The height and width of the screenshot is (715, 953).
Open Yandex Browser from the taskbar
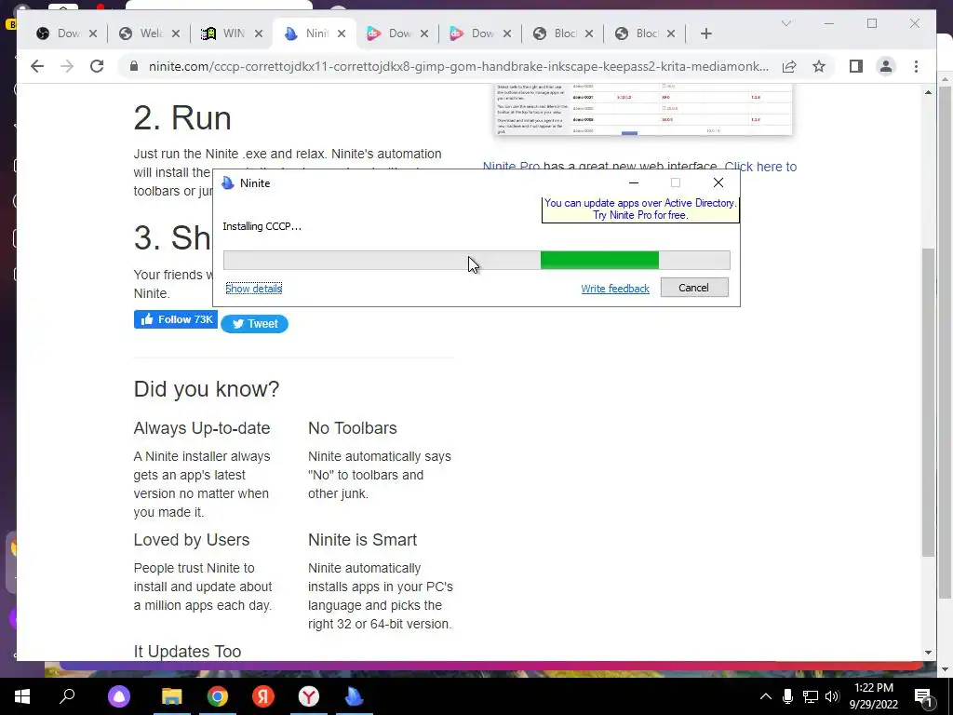coord(309,696)
